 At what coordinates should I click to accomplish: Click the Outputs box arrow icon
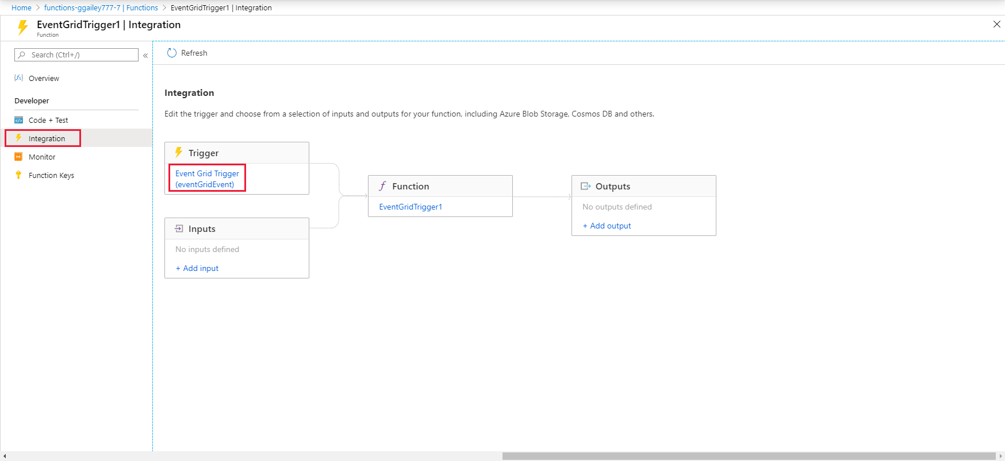coord(586,186)
